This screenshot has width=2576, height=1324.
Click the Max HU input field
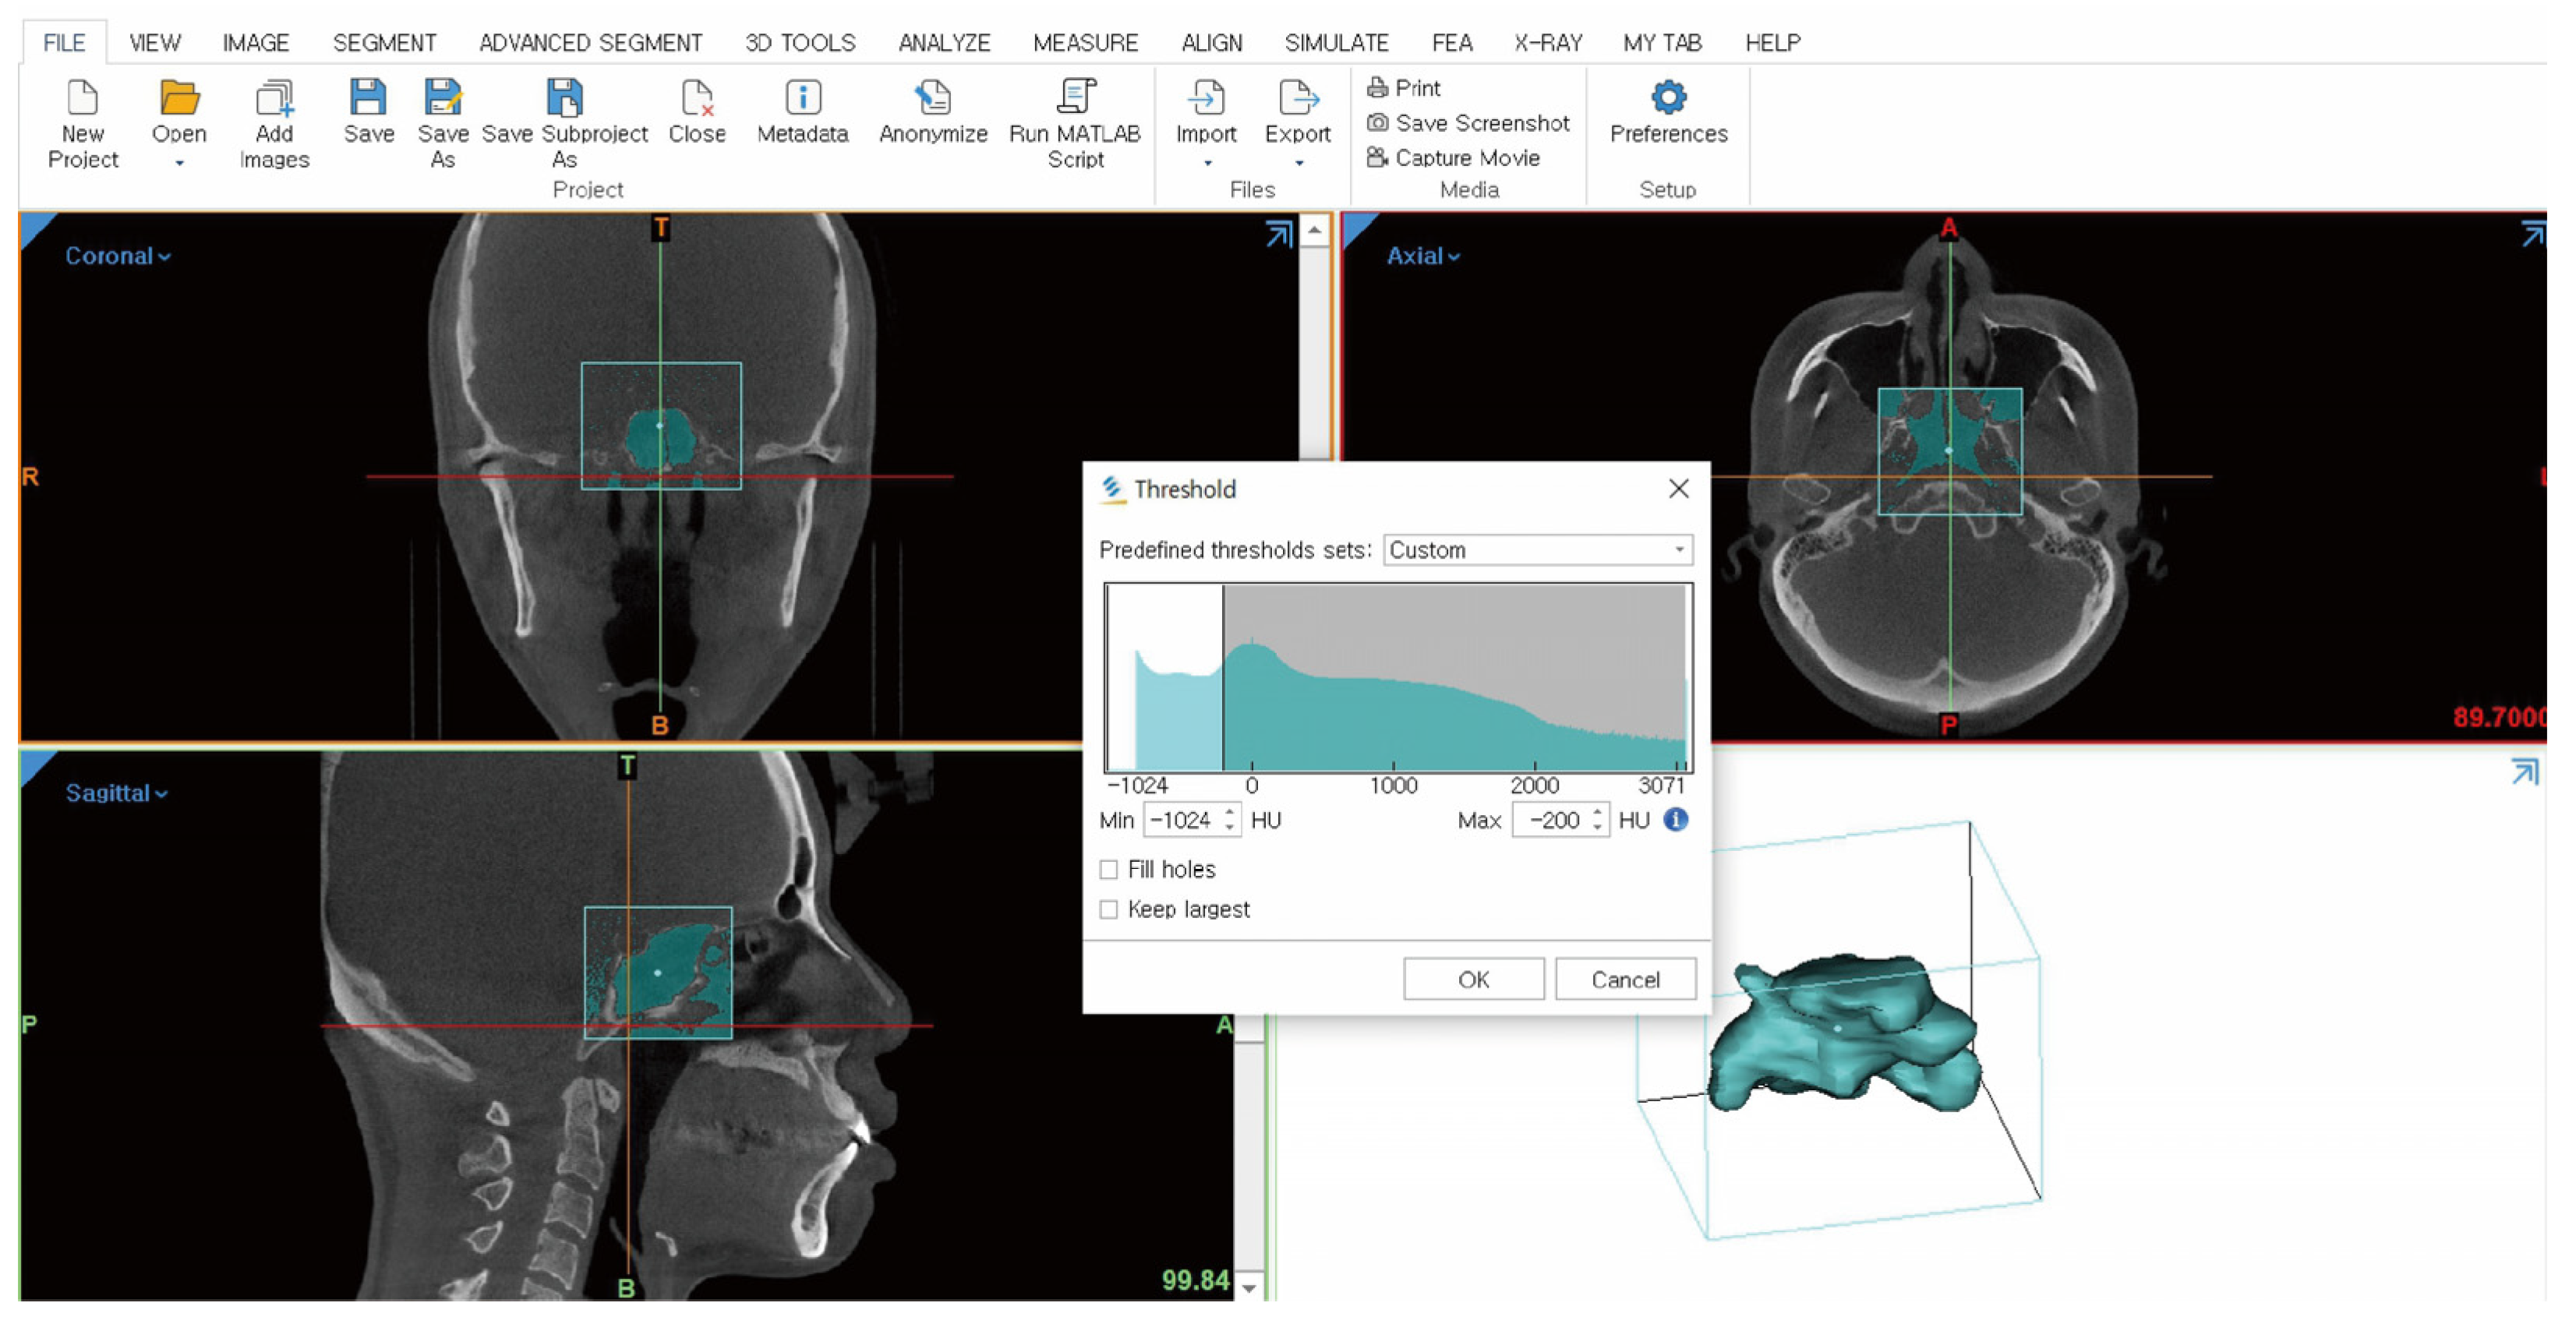pyautogui.click(x=1551, y=821)
